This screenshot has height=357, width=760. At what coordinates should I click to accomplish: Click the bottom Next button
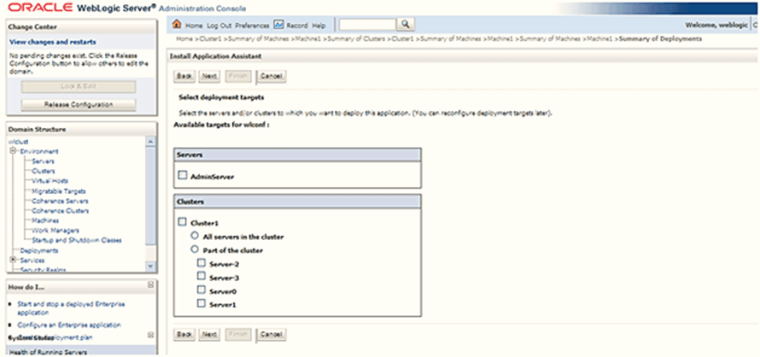click(x=209, y=334)
